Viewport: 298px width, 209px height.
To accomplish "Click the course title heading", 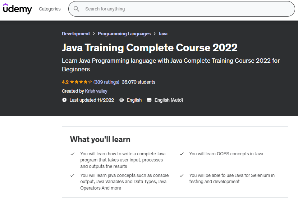I will point(150,48).
